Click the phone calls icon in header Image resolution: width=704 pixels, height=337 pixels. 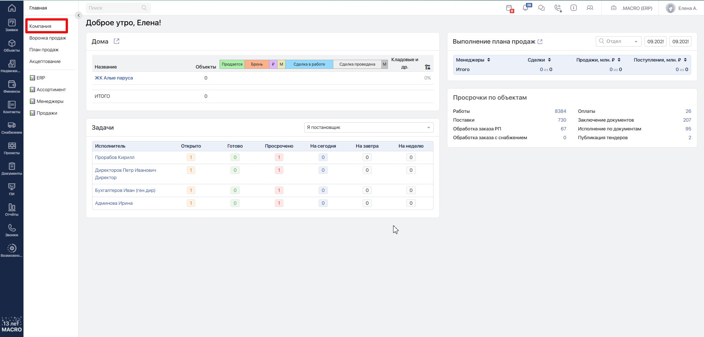(x=558, y=8)
